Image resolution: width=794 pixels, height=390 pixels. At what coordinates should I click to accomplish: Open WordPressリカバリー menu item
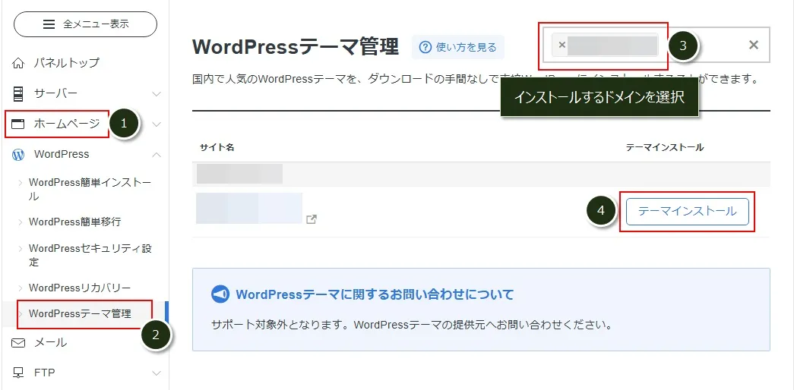click(x=79, y=288)
